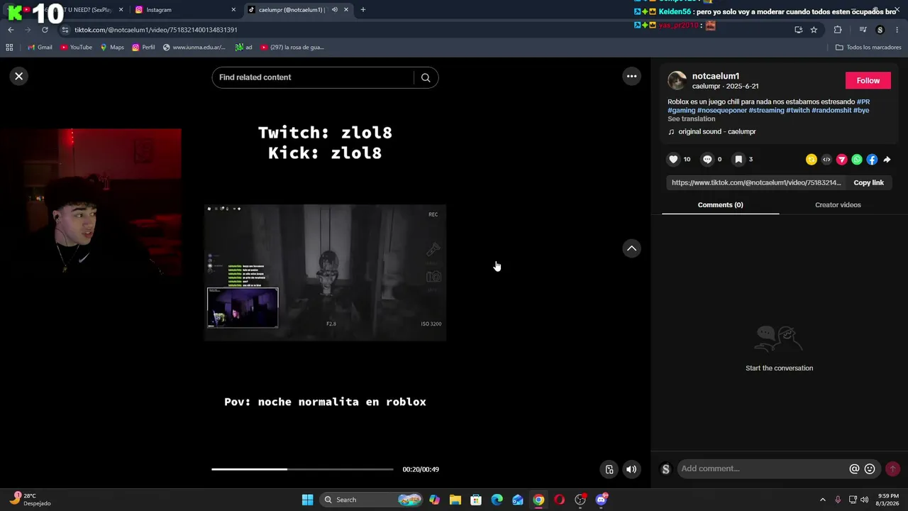Viewport: 908px width, 511px height.
Task: Copy the video link
Action: 868,182
